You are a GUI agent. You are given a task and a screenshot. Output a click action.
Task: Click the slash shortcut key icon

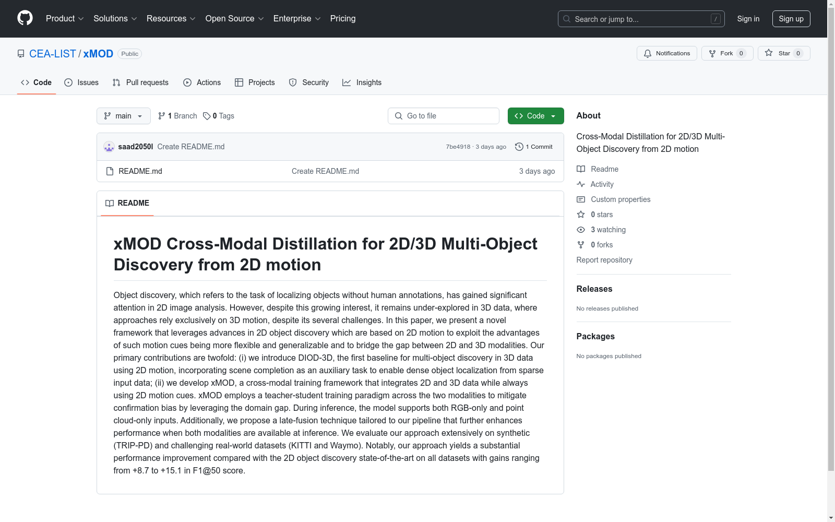715,19
